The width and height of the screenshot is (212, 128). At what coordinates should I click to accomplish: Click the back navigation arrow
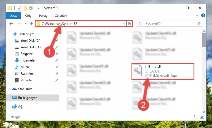[11, 24]
